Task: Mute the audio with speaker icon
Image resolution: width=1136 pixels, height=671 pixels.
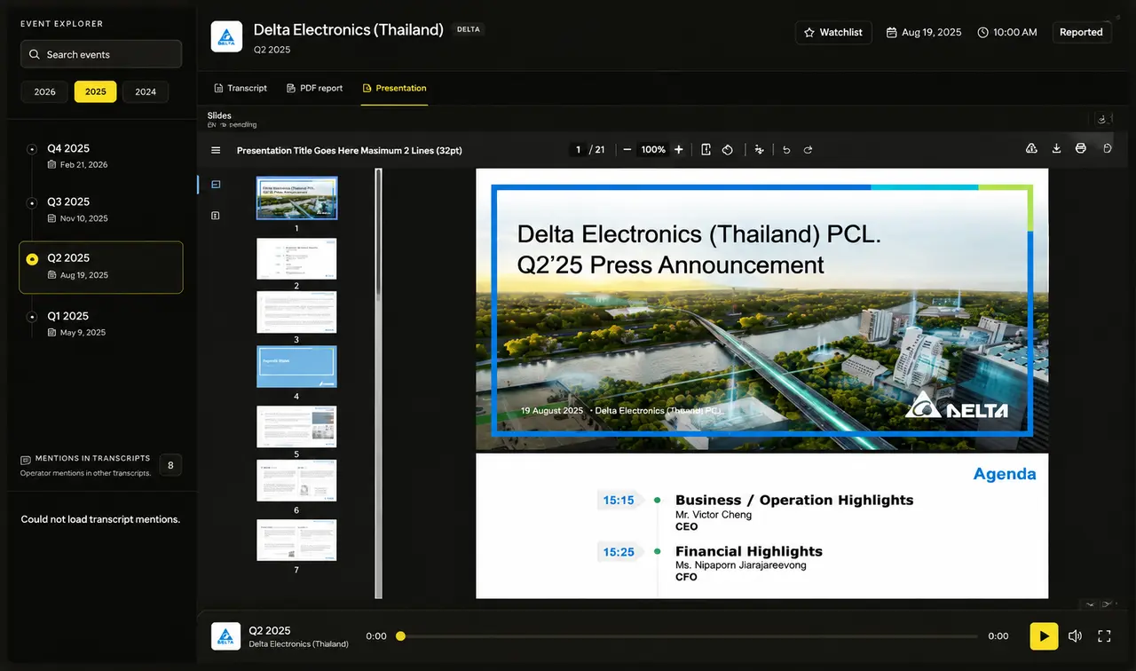Action: (1075, 636)
